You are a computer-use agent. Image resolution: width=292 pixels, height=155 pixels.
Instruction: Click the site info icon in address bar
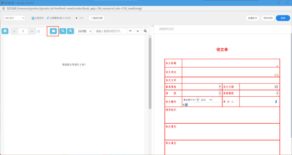(x=3, y=9)
